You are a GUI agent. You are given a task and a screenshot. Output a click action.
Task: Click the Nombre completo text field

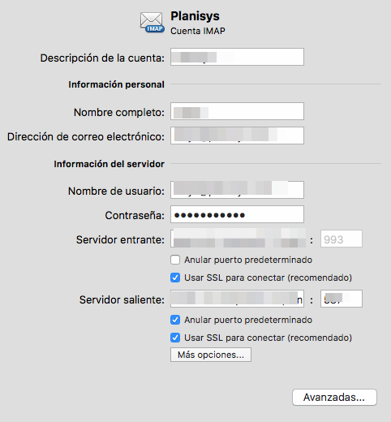click(x=237, y=111)
